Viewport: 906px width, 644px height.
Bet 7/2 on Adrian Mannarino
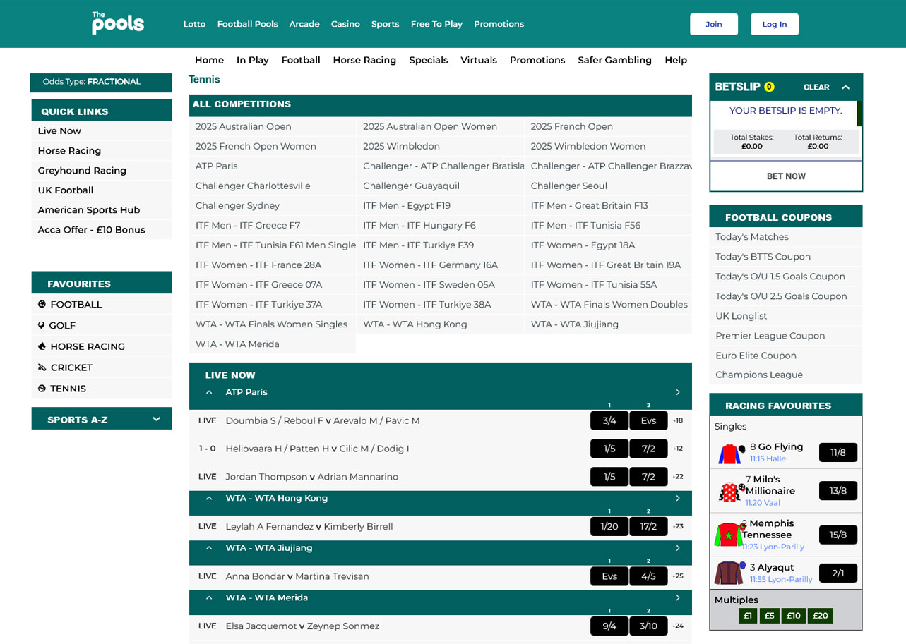(648, 477)
